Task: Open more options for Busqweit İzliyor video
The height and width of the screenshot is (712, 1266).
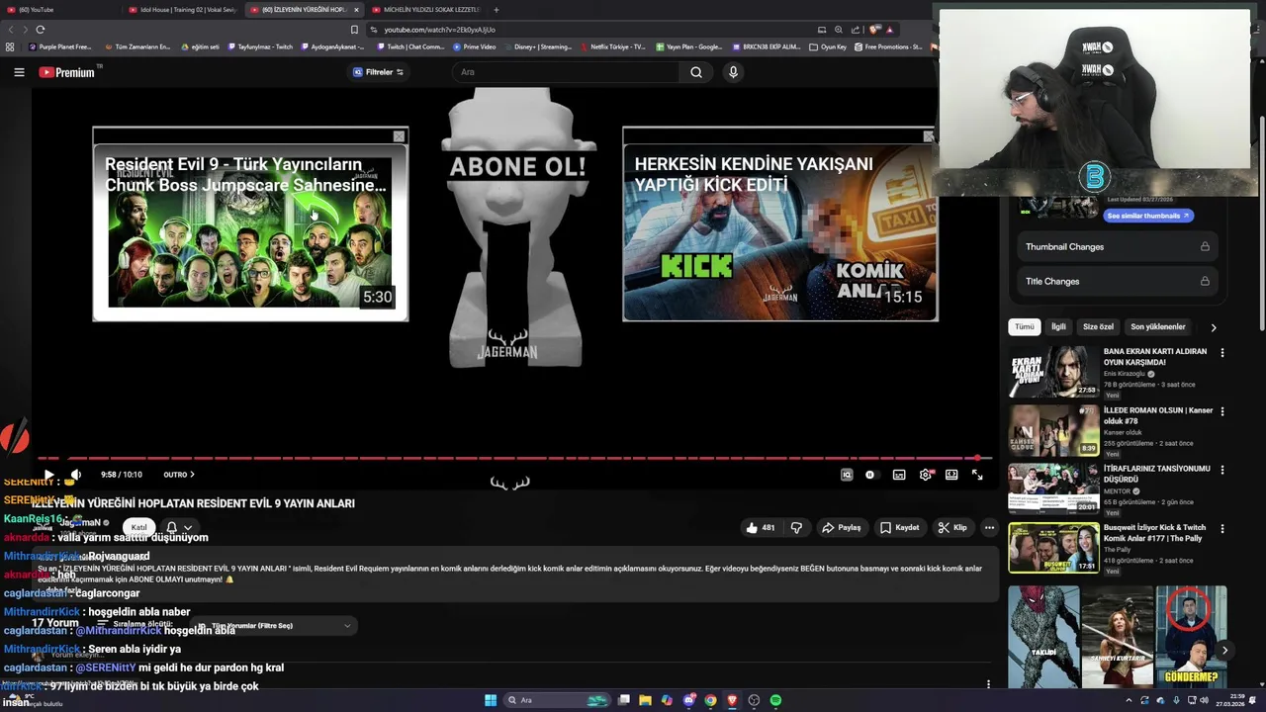Action: tap(1222, 529)
